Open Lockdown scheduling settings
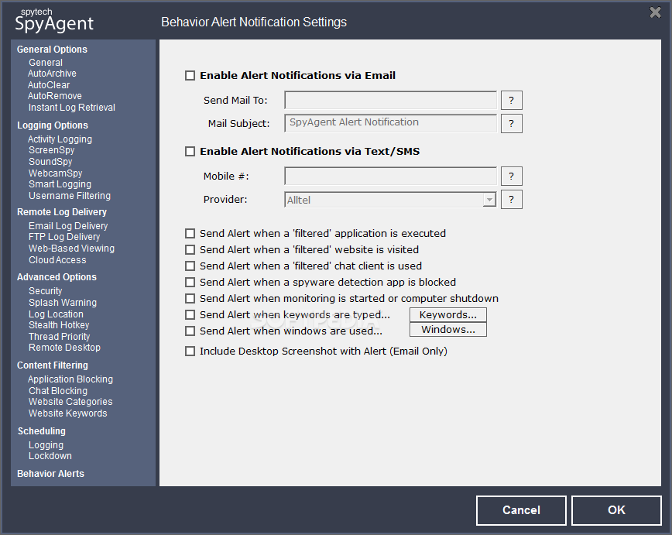672x535 pixels. pos(50,456)
